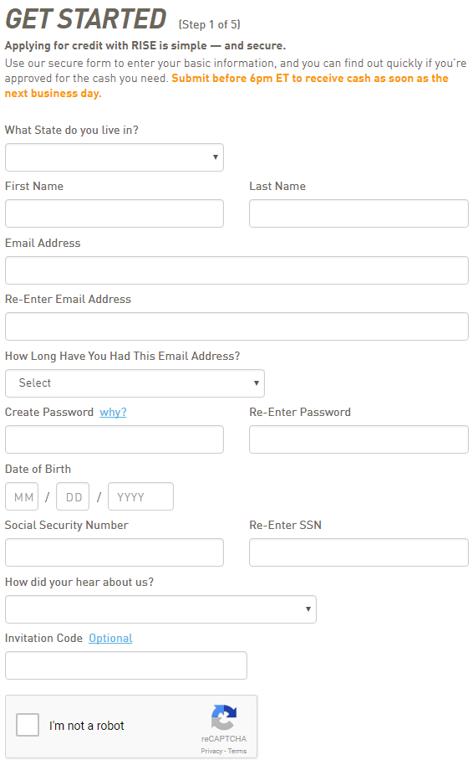Screen dimensions: 473x760
Task: Select the Re-Enter Email Address field
Action: [237, 326]
